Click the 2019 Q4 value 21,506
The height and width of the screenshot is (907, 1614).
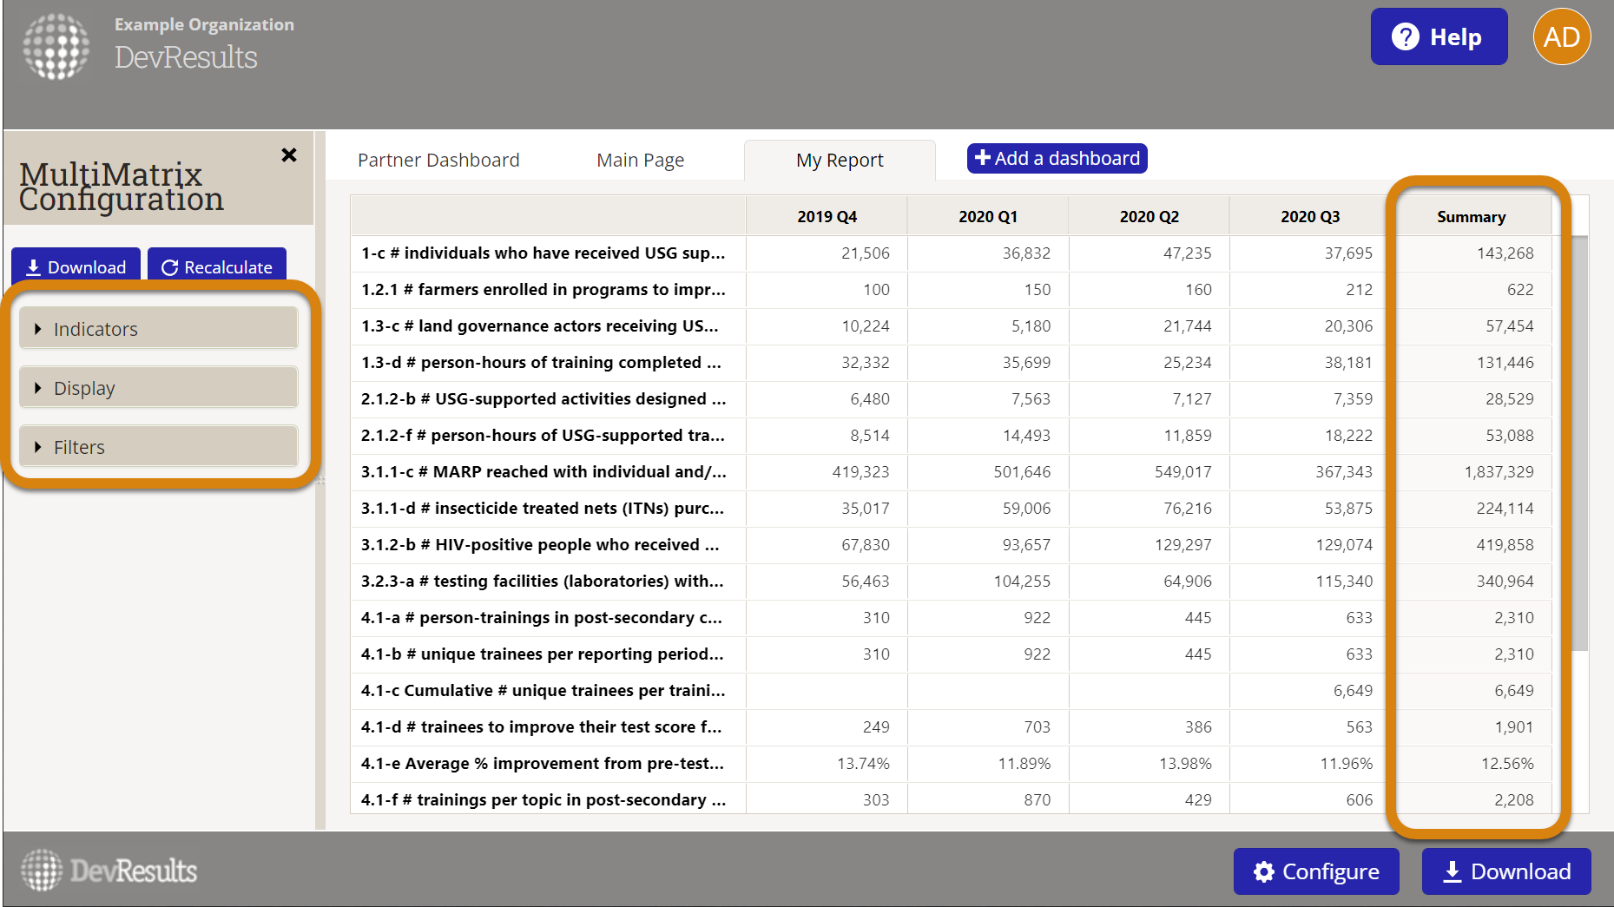866,253
